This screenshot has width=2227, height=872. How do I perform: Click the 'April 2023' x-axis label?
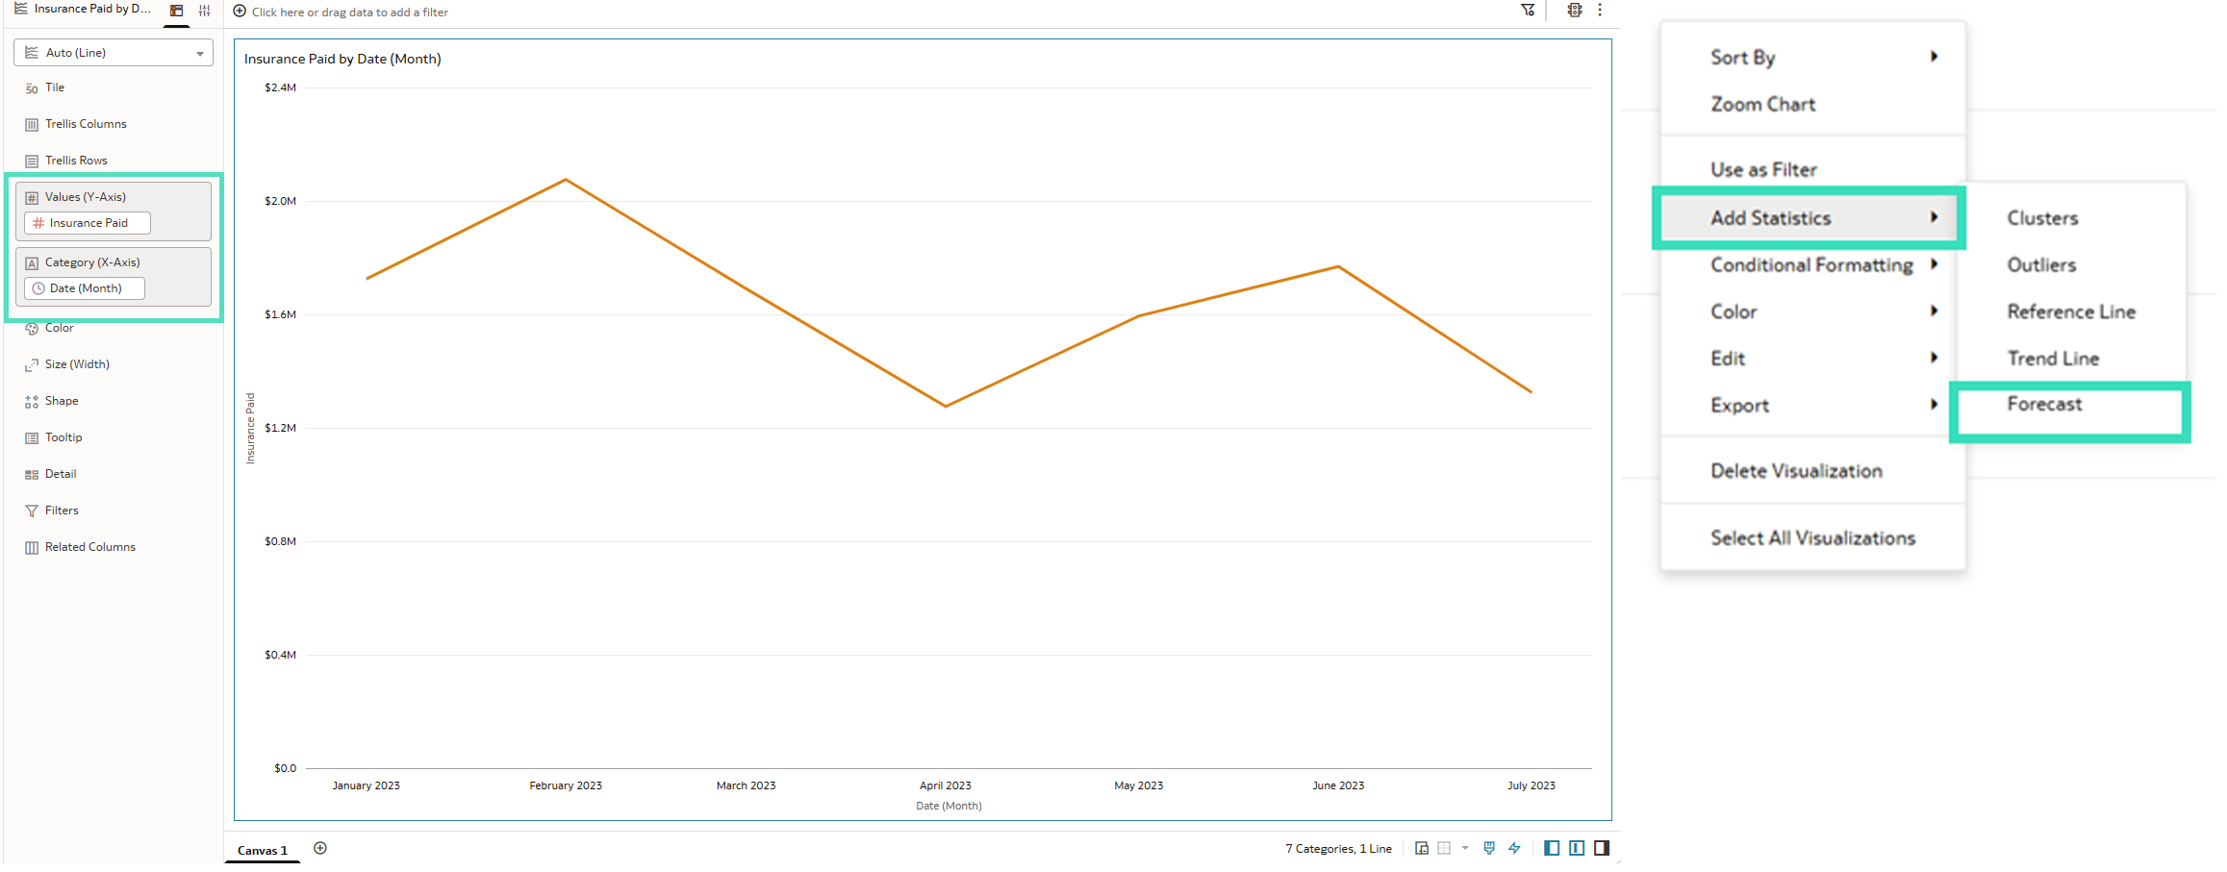coord(946,786)
